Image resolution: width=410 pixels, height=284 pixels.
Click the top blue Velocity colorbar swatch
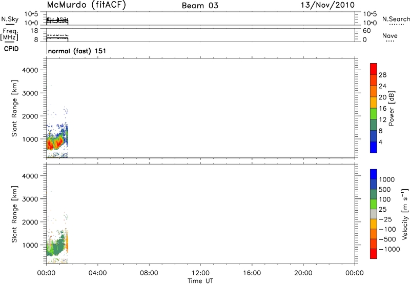point(374,174)
